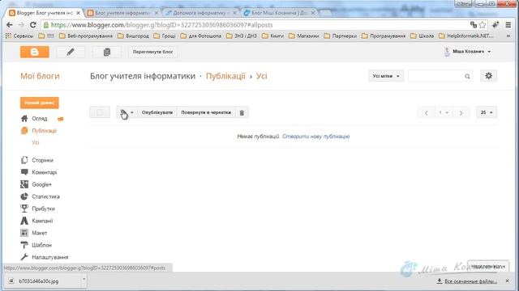Image resolution: width=519 pixels, height=291 pixels.
Task: Click Публікації breadcrumb link
Action: click(225, 76)
